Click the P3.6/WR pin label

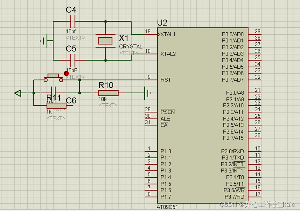click(234, 190)
